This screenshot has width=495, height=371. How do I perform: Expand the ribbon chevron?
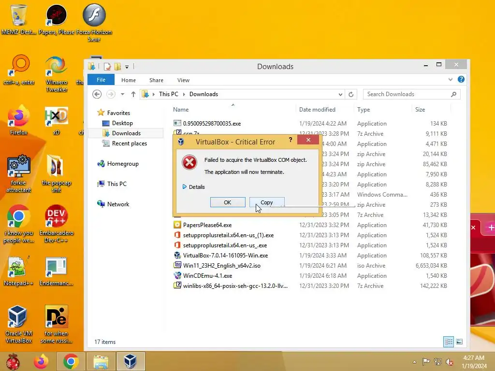[451, 80]
